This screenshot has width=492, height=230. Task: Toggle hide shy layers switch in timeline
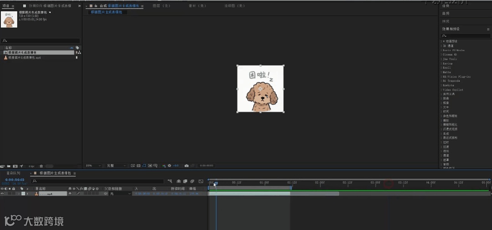pyautogui.click(x=179, y=181)
